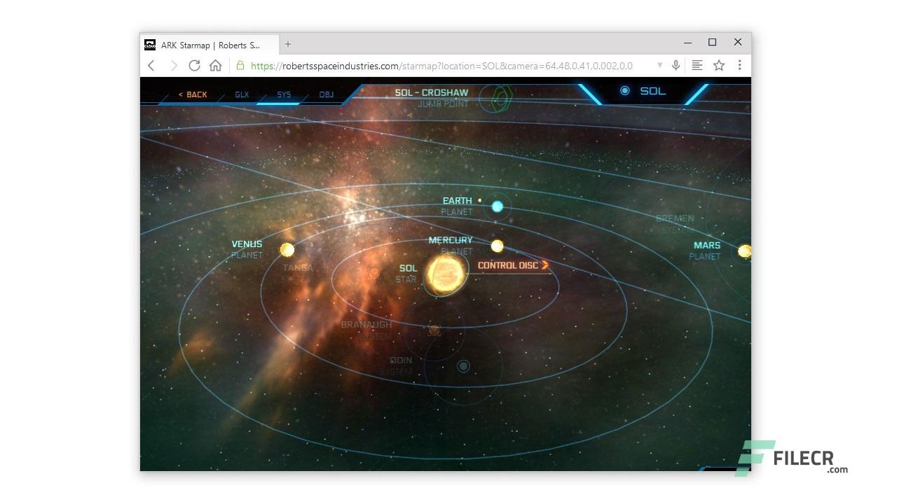Select the Mercury planet marker

coord(497,246)
